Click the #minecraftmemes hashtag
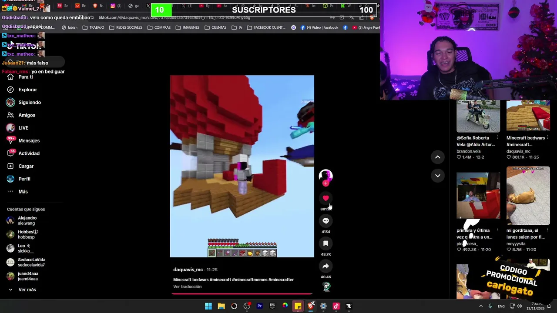 click(x=249, y=280)
